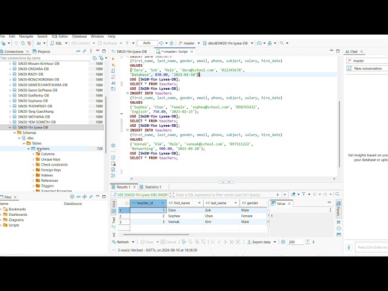Click the editor vertical scrollbar
The width and height of the screenshot is (388, 291).
(x=339, y=134)
